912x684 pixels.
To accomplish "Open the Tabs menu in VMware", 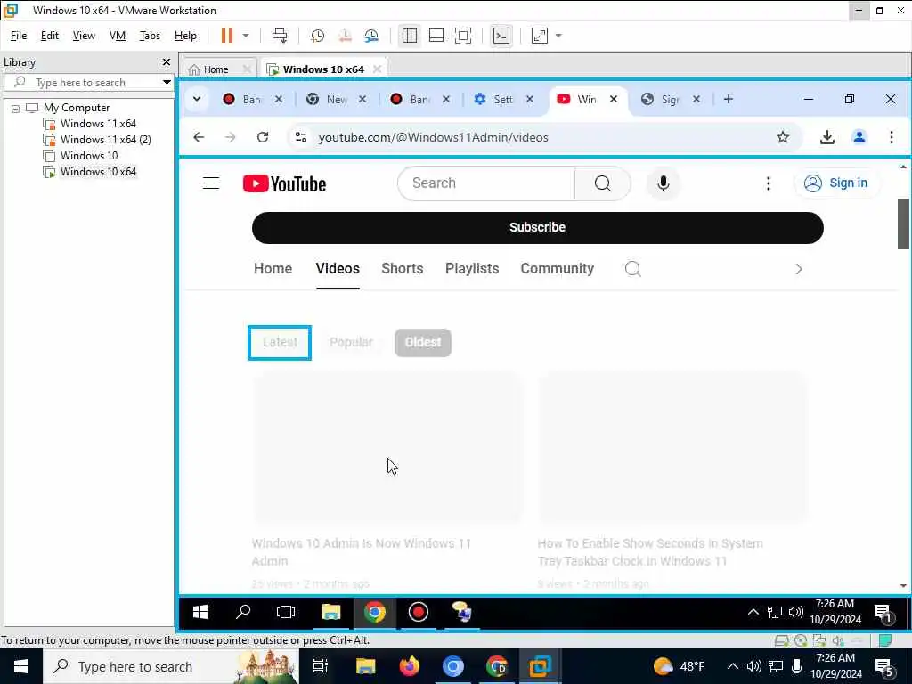I will (150, 36).
